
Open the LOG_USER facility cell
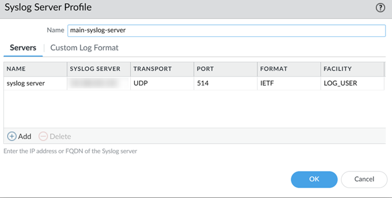(352, 83)
